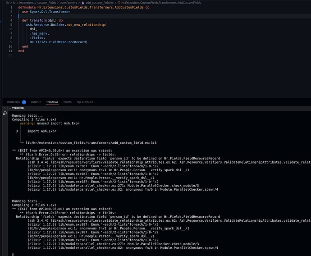Open the SQL CONSOLE tab

[85, 102]
